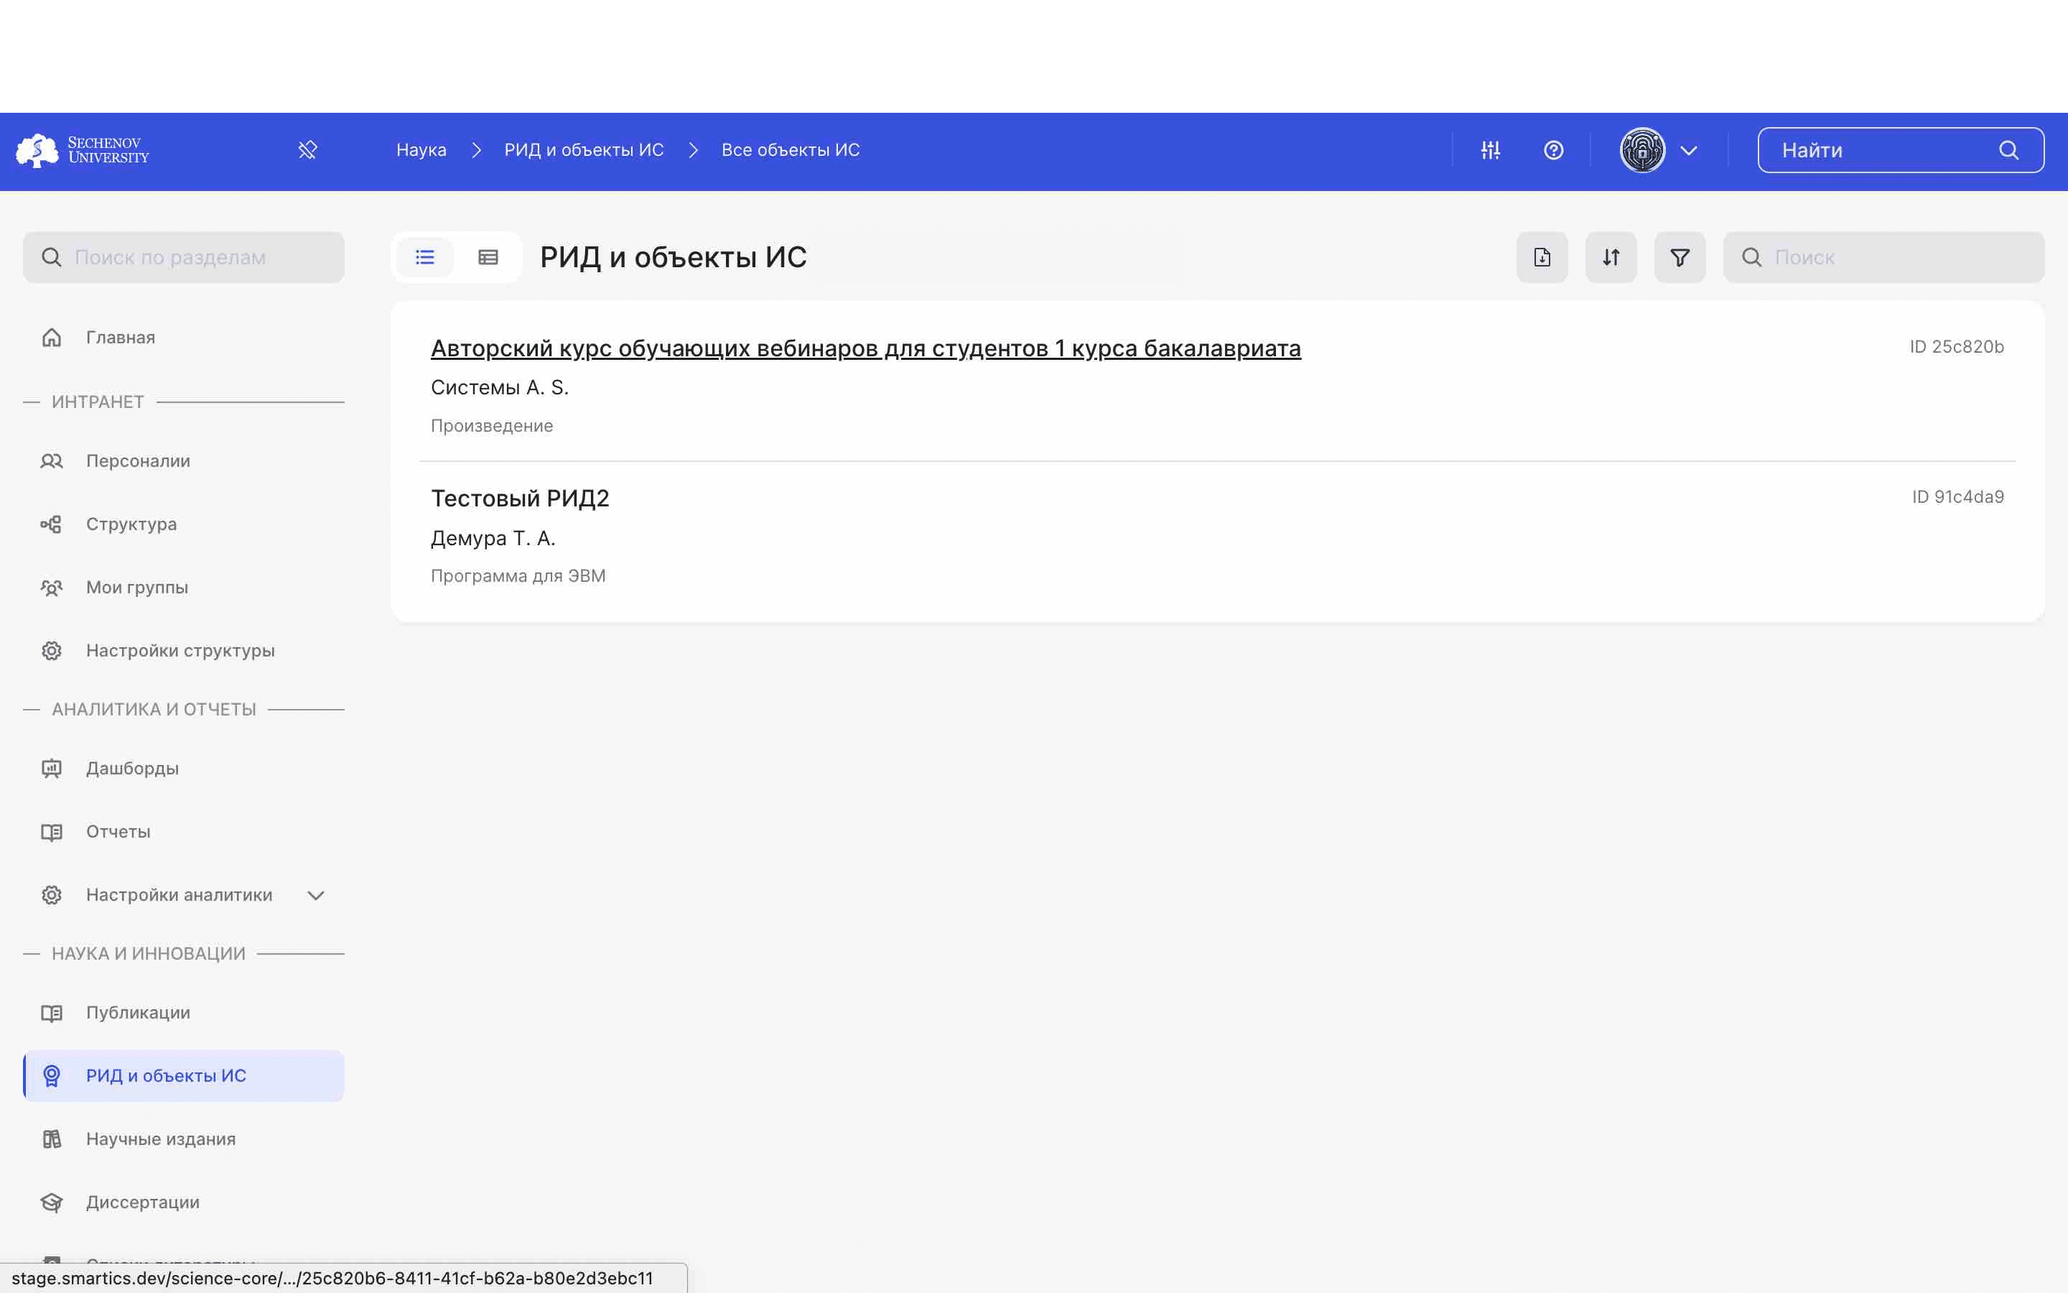Open Научные издания in the sidebar
Viewport: 2068px width, 1293px height.
click(184, 1139)
